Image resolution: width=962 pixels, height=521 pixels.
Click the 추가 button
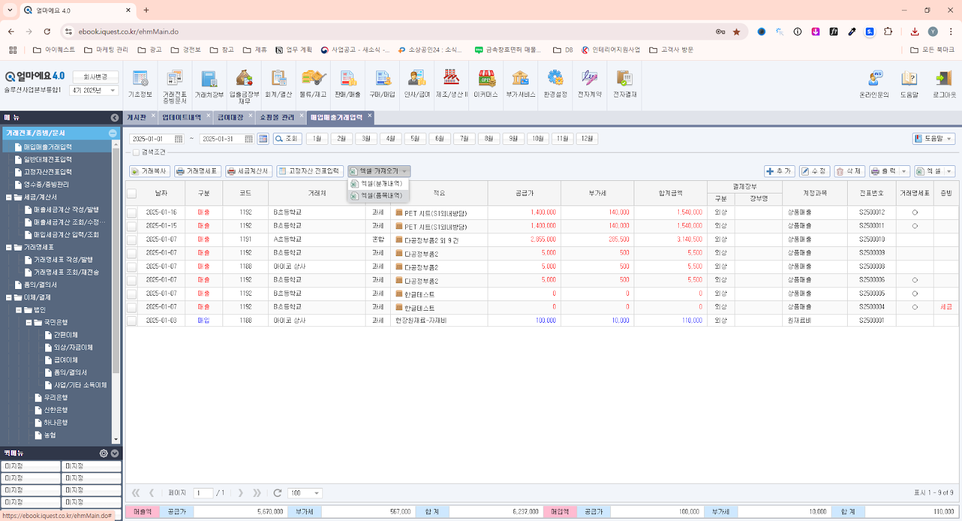pyautogui.click(x=779, y=171)
